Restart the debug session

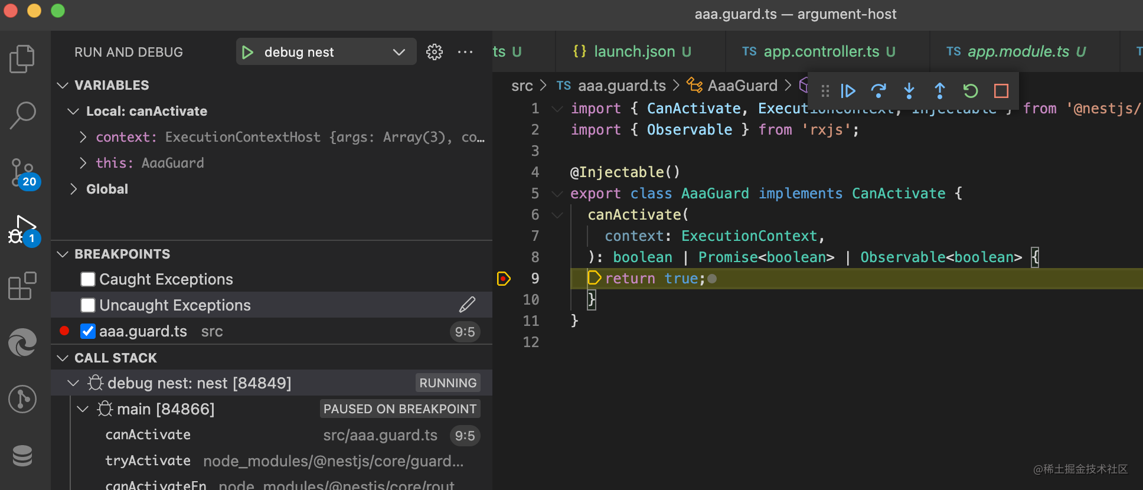pyautogui.click(x=971, y=91)
